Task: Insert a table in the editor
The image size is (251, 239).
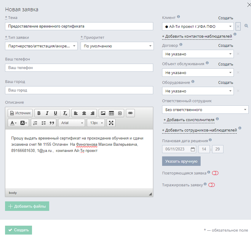Action: (111, 113)
